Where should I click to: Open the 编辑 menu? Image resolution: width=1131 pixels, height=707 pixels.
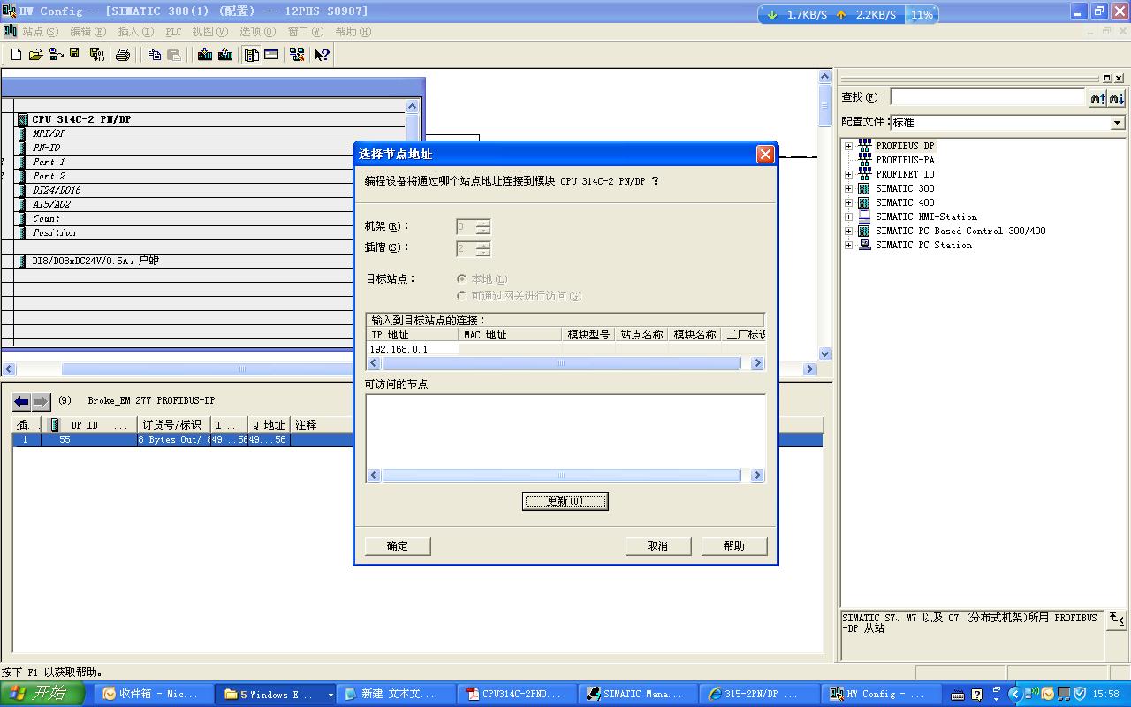(x=87, y=31)
